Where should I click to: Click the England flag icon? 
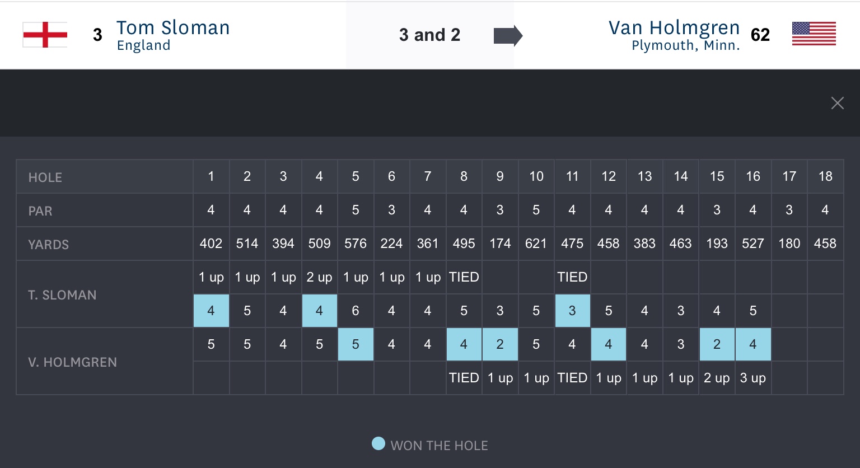[45, 35]
